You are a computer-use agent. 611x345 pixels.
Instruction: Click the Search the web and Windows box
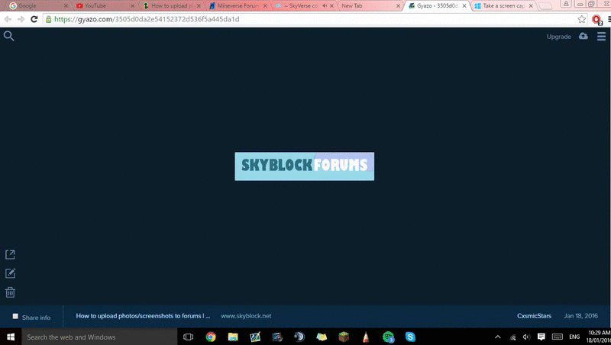tap(99, 337)
